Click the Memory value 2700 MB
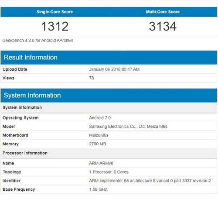Image resolution: width=218 pixels, height=199 pixels. click(98, 144)
